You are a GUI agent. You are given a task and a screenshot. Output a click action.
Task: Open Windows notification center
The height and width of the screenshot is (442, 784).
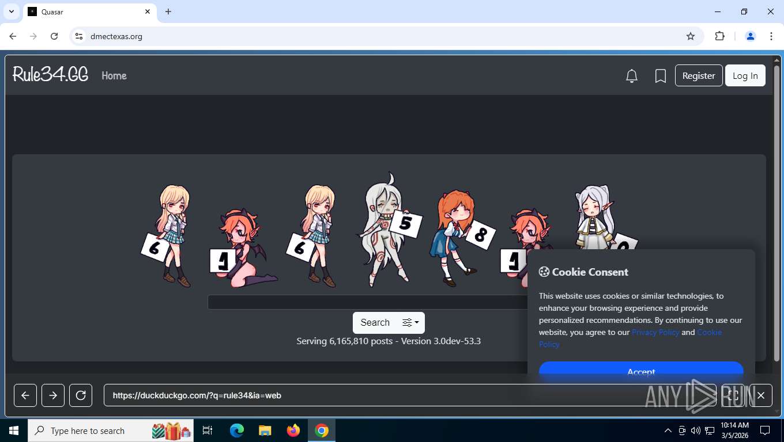pyautogui.click(x=765, y=430)
